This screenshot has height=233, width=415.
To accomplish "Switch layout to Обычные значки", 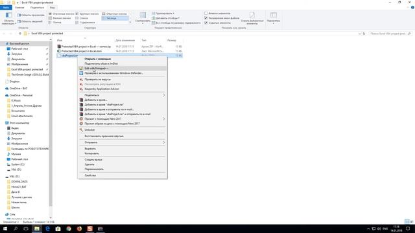I will (x=115, y=14).
